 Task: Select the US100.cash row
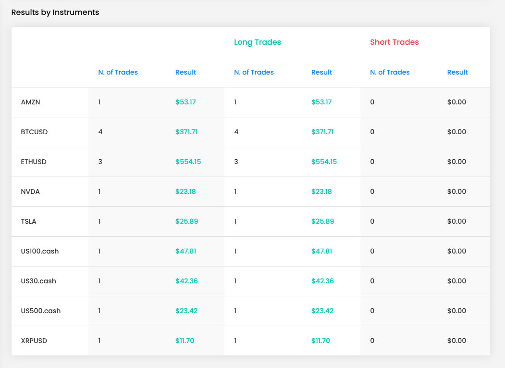coord(250,251)
